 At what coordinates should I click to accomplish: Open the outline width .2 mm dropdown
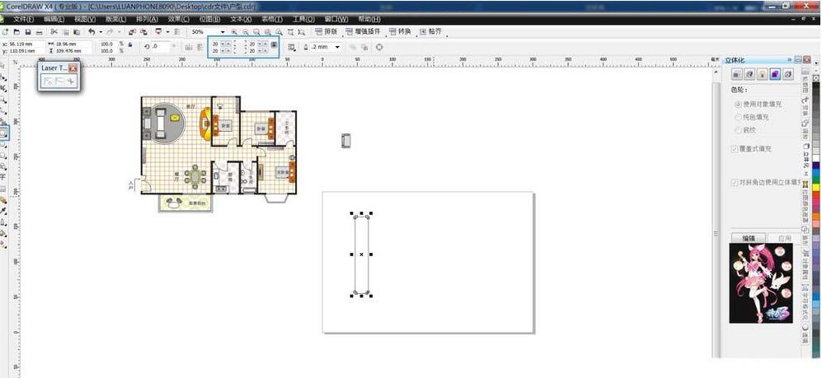(337, 47)
